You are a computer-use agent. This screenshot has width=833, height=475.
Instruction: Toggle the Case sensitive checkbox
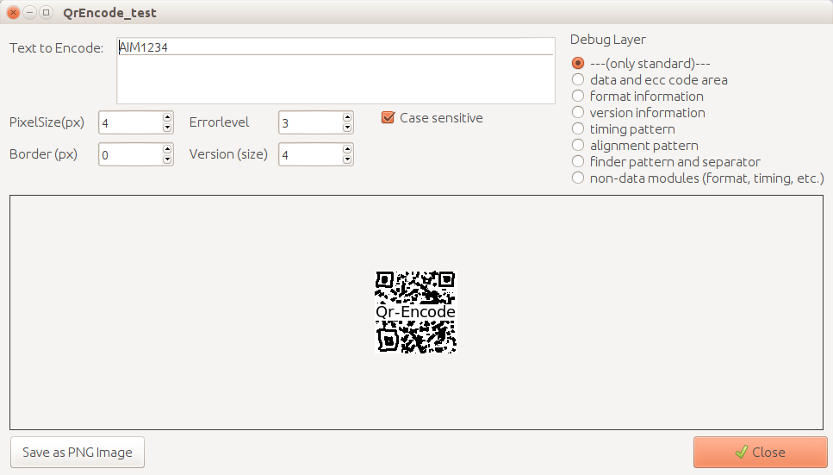point(388,118)
